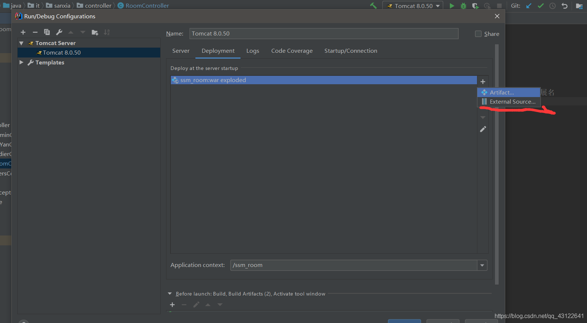Open the it breadcrumb folder

pos(34,5)
